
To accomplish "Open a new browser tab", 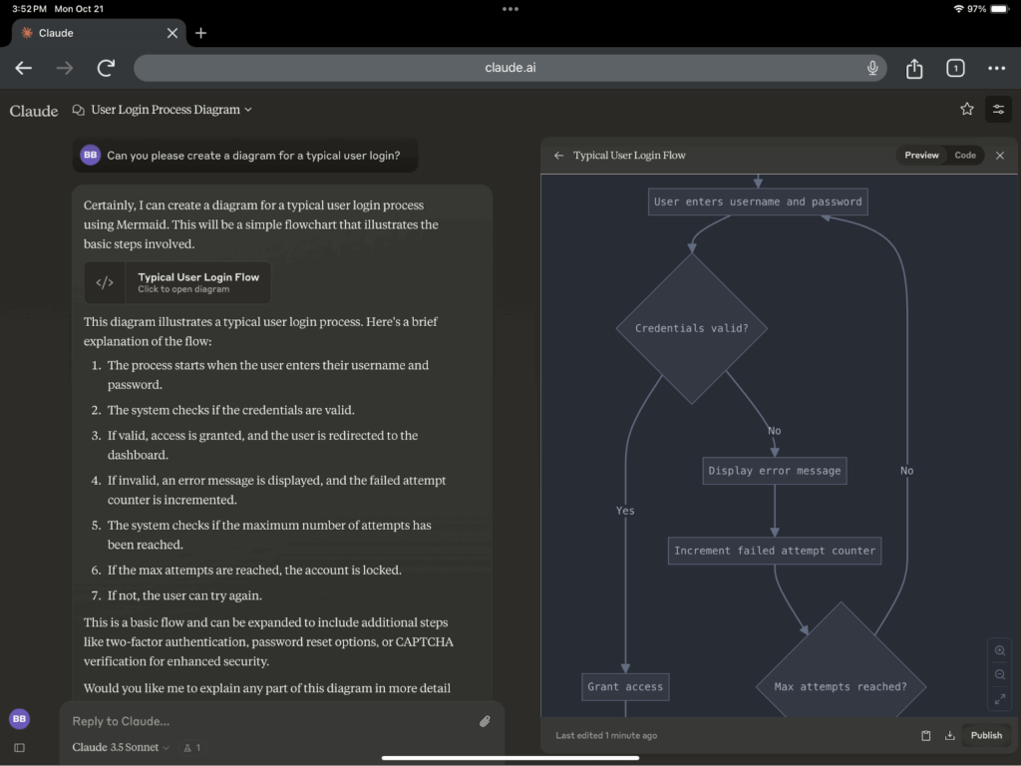I will [x=200, y=33].
